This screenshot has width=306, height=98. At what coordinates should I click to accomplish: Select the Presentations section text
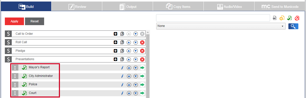pyautogui.click(x=25, y=59)
